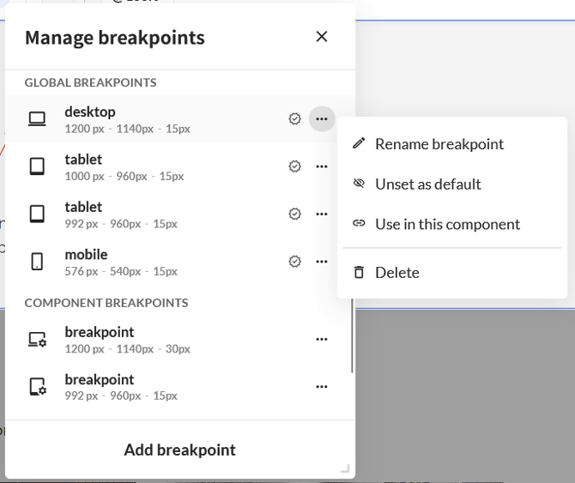The height and width of the screenshot is (483, 575).
Task: Close the Manage breakpoints dialog
Action: pyautogui.click(x=322, y=37)
